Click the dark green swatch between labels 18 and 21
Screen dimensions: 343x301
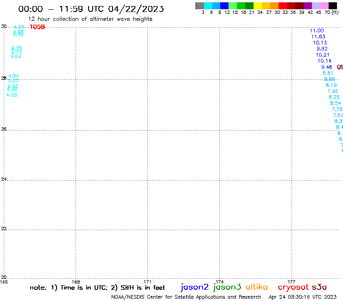click(249, 6)
